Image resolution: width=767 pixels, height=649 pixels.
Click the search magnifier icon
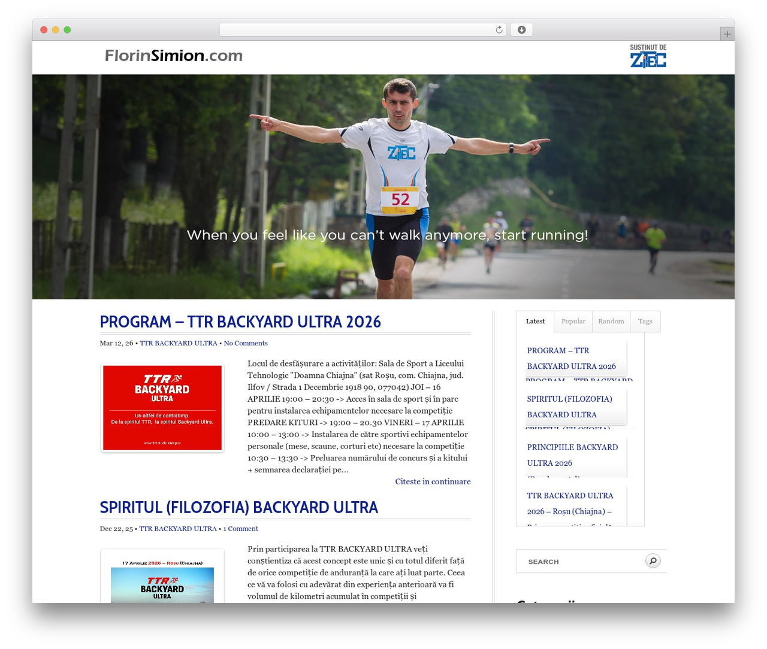(x=653, y=561)
